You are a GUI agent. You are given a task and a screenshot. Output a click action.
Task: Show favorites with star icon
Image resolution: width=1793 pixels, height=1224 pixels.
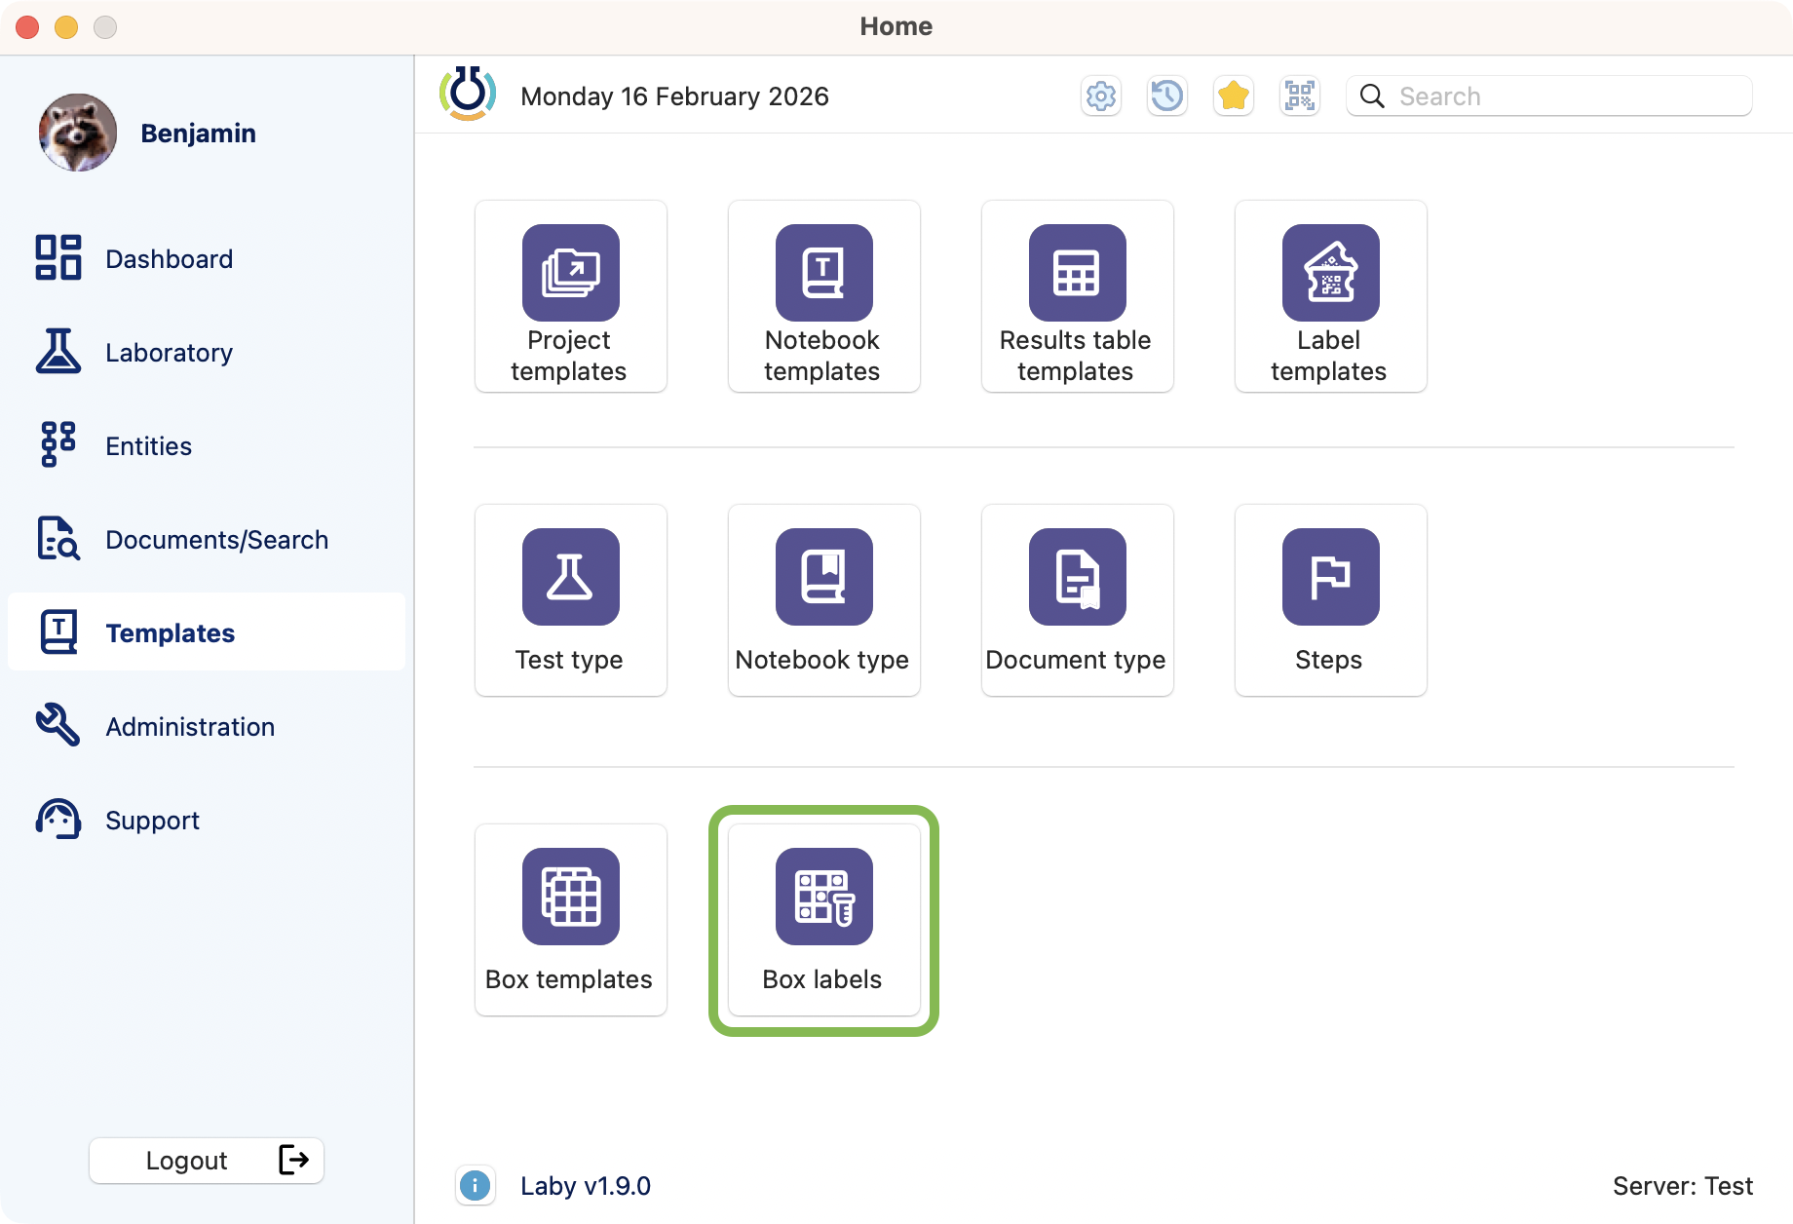point(1234,96)
